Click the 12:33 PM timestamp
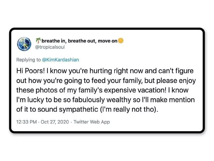Screen dimensions: 214x161 click(x=25, y=122)
